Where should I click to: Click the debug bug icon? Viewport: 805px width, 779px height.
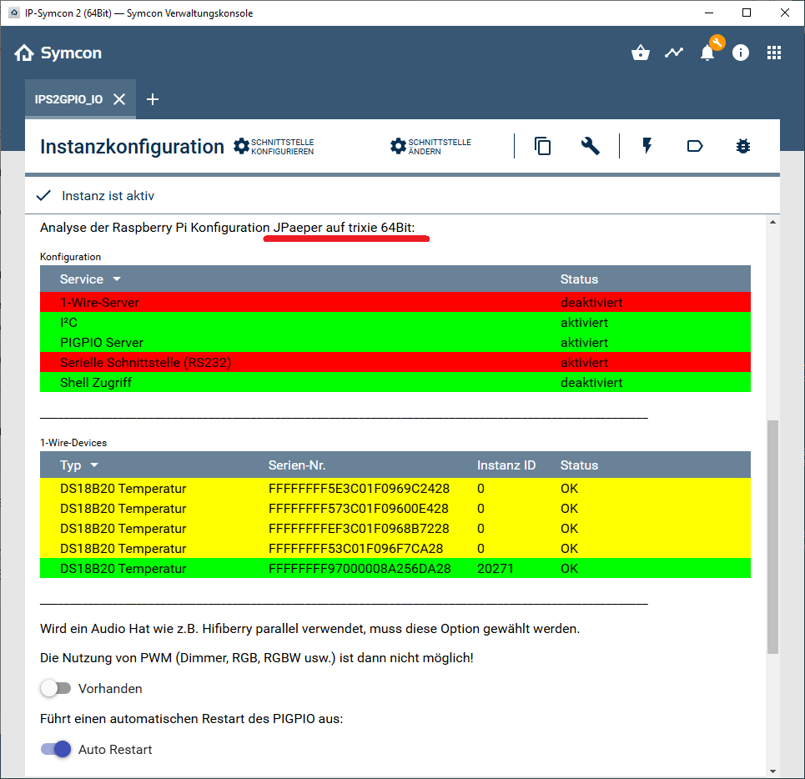[x=743, y=147]
